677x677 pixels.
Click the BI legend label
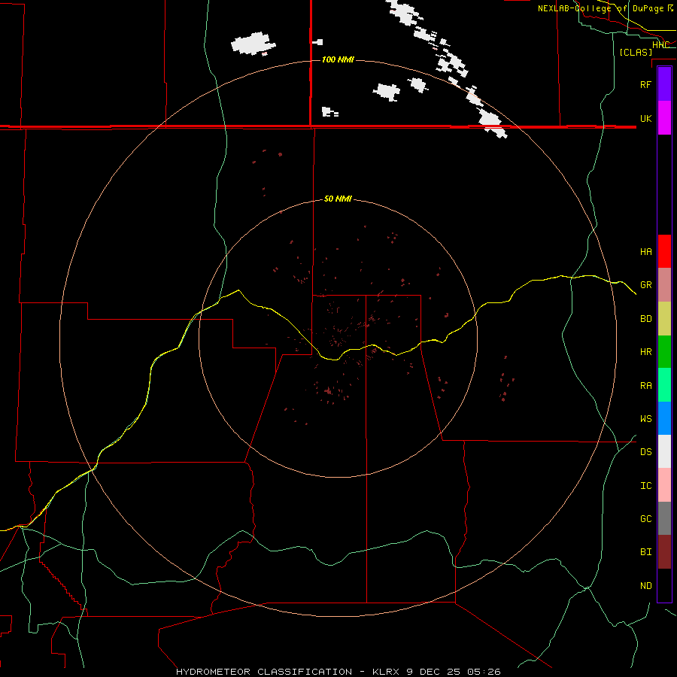(645, 552)
